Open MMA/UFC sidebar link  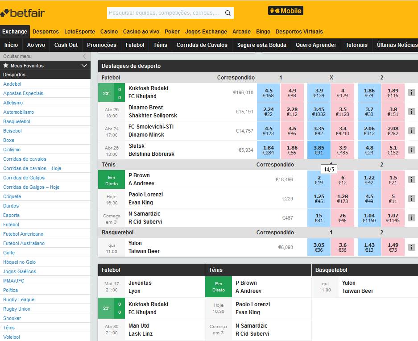point(13,281)
